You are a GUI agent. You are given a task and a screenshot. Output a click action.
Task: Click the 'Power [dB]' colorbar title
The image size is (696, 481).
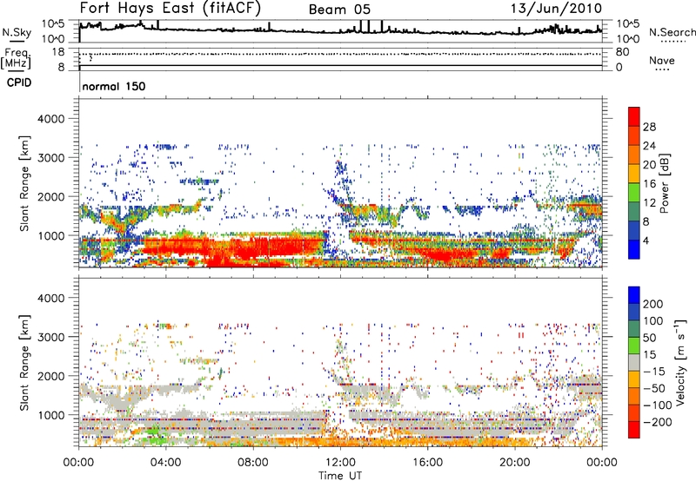[x=664, y=183]
